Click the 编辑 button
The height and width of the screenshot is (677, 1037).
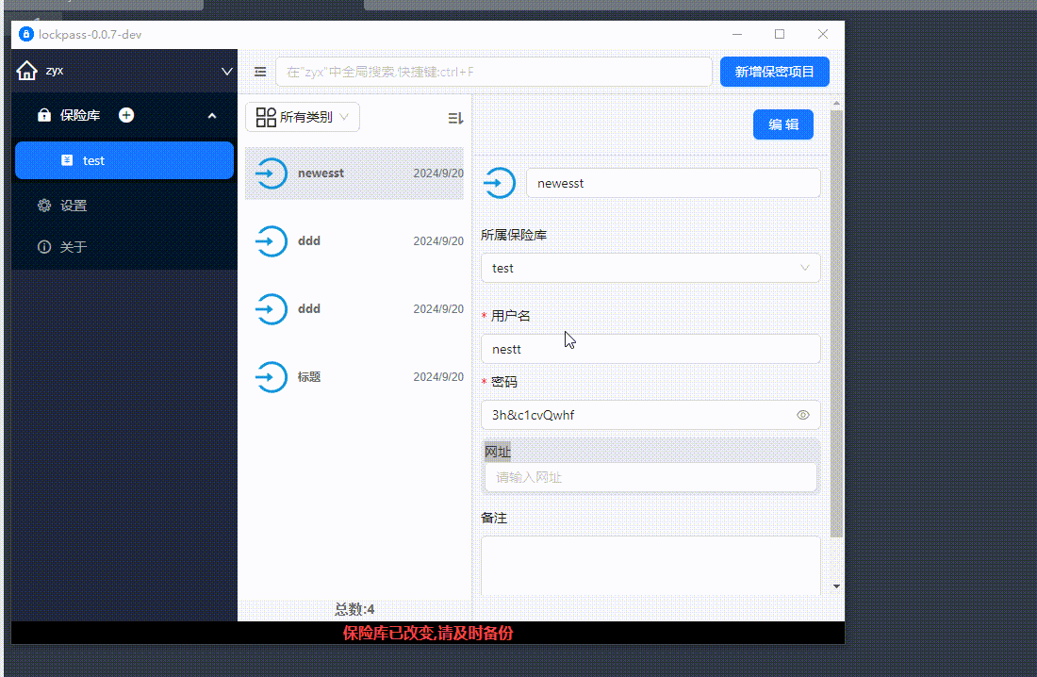pyautogui.click(x=782, y=124)
